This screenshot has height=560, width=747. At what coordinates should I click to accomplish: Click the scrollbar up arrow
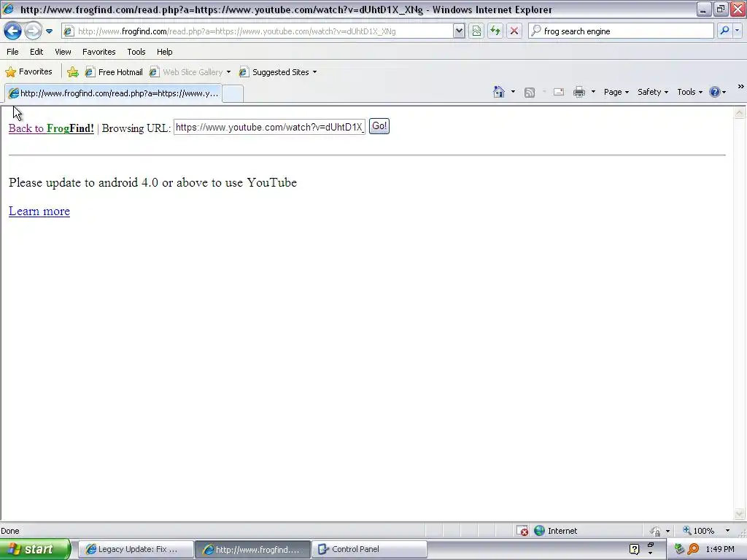(740, 113)
